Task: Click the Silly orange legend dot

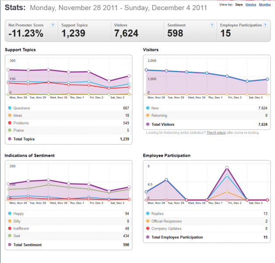Action: pyautogui.click(x=10, y=221)
